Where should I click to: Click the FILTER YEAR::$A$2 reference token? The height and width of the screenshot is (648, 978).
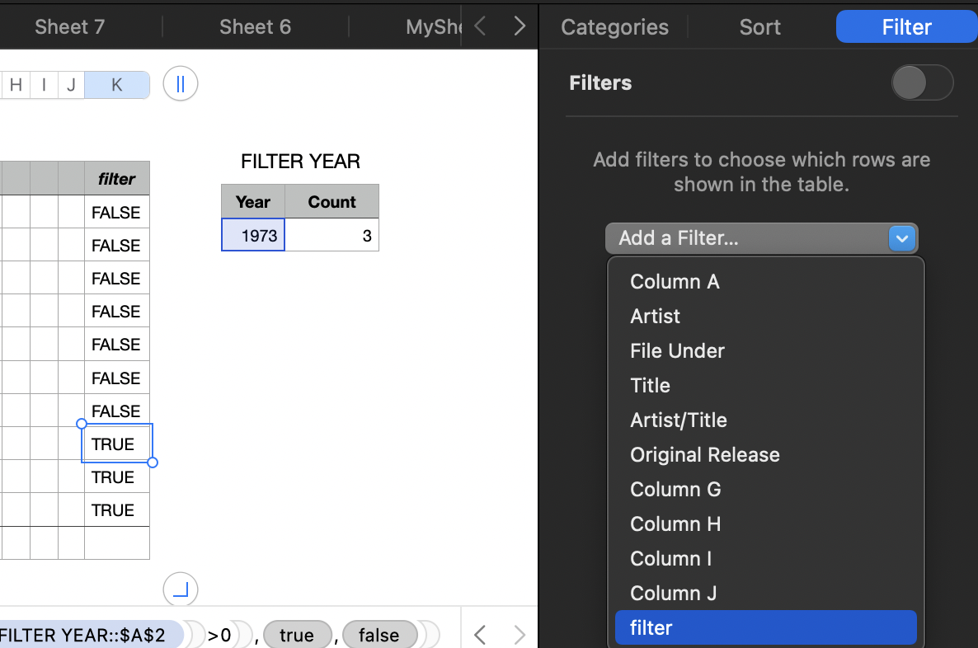(87, 636)
